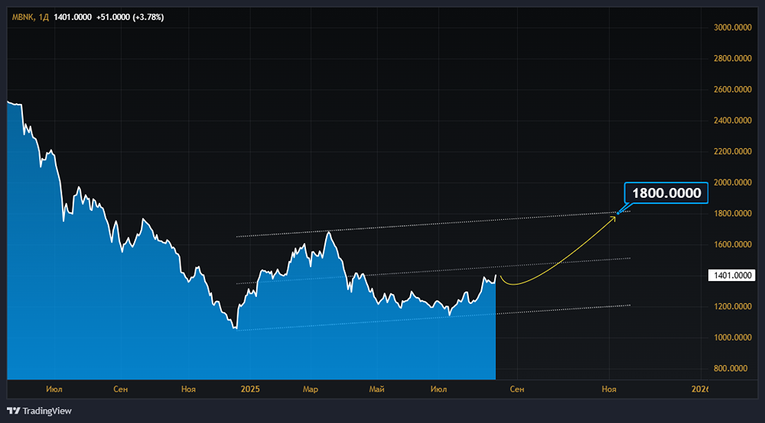This screenshot has height=423, width=765.
Task: Click the Сен label after chart end
Action: pos(517,389)
